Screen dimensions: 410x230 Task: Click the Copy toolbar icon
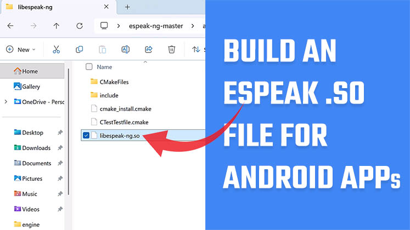(79, 49)
